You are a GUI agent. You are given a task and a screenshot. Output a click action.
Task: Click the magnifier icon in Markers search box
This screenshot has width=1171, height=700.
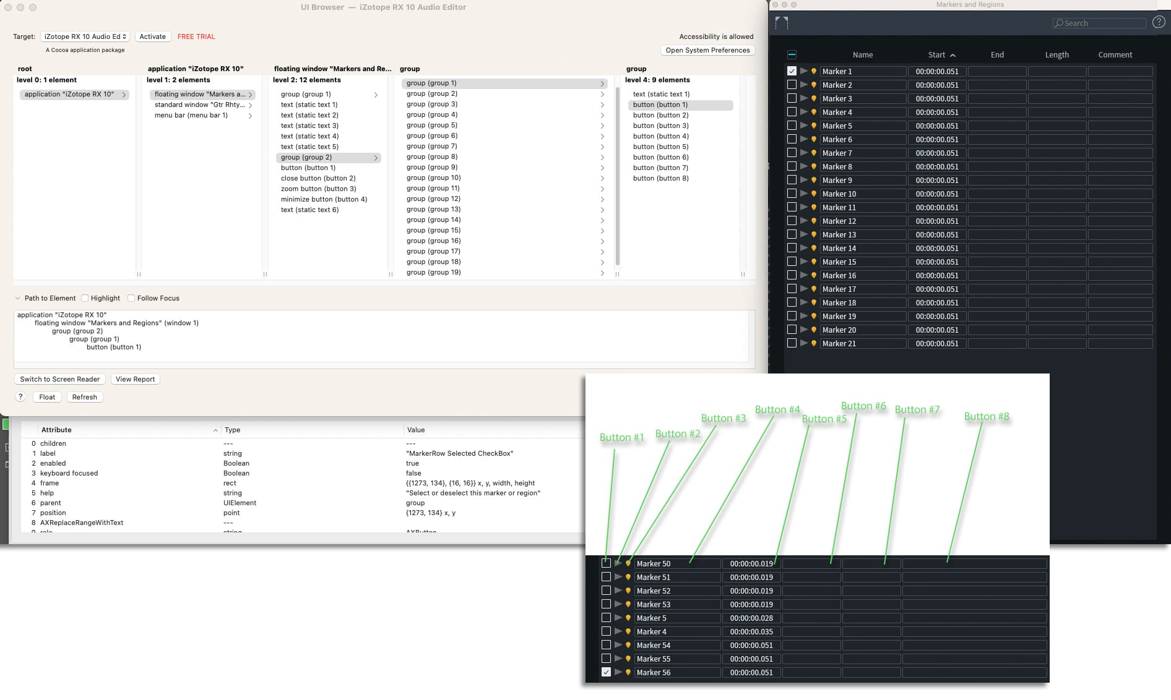point(1059,23)
